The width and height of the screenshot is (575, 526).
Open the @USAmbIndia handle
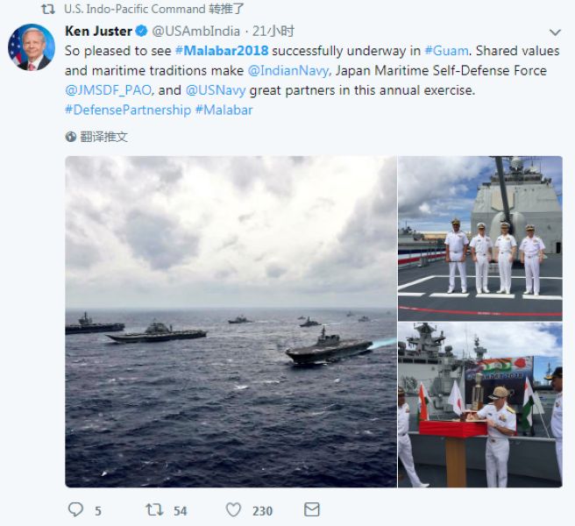(x=195, y=32)
